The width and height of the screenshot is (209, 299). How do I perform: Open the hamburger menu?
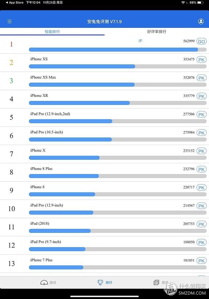[x=9, y=22]
